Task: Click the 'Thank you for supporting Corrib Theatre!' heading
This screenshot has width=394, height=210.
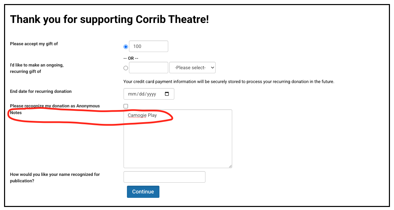Action: [x=109, y=19]
